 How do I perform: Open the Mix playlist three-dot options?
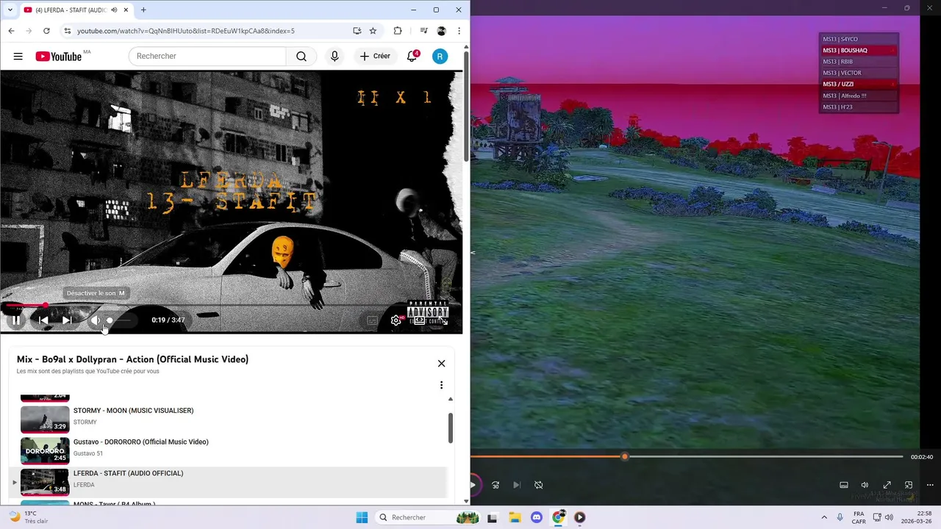(x=441, y=385)
